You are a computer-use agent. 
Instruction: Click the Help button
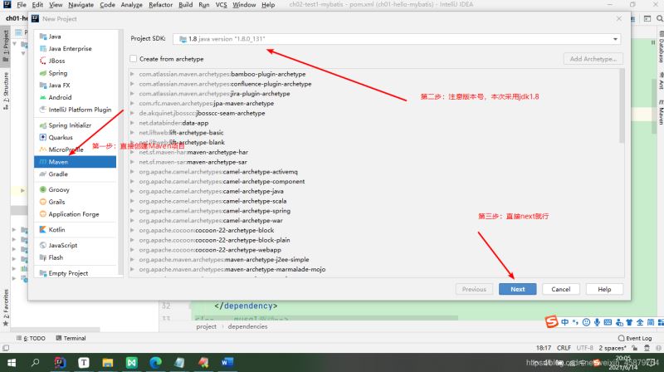(x=604, y=290)
